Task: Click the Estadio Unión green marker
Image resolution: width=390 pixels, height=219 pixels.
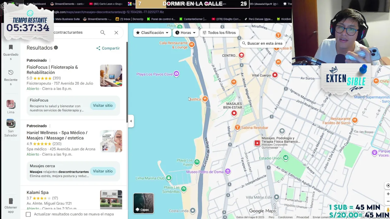Action: point(285,158)
